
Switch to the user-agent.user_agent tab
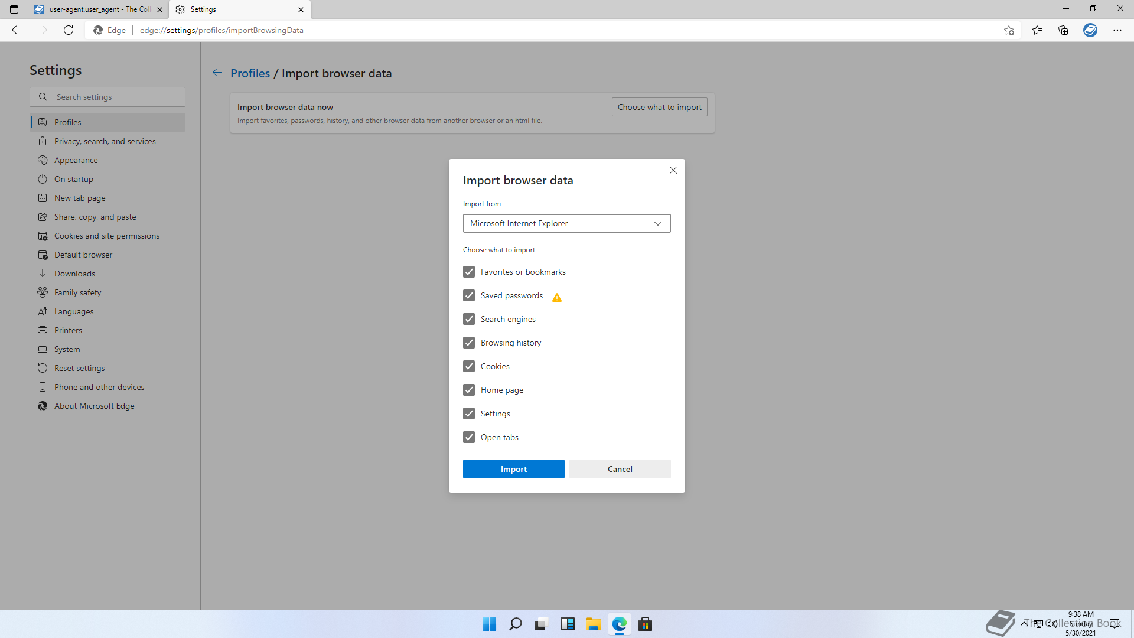click(98, 9)
